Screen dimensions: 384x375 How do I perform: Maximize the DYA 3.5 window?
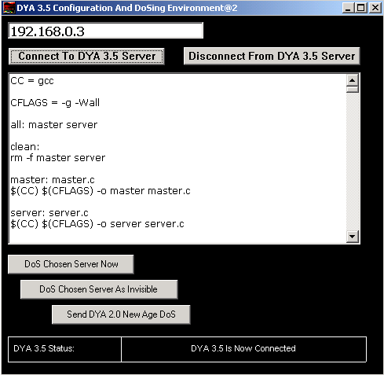[361, 8]
